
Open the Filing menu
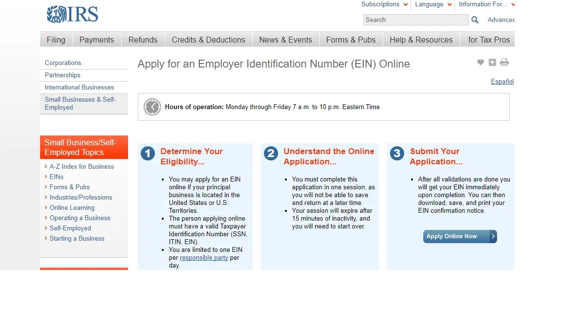point(56,40)
